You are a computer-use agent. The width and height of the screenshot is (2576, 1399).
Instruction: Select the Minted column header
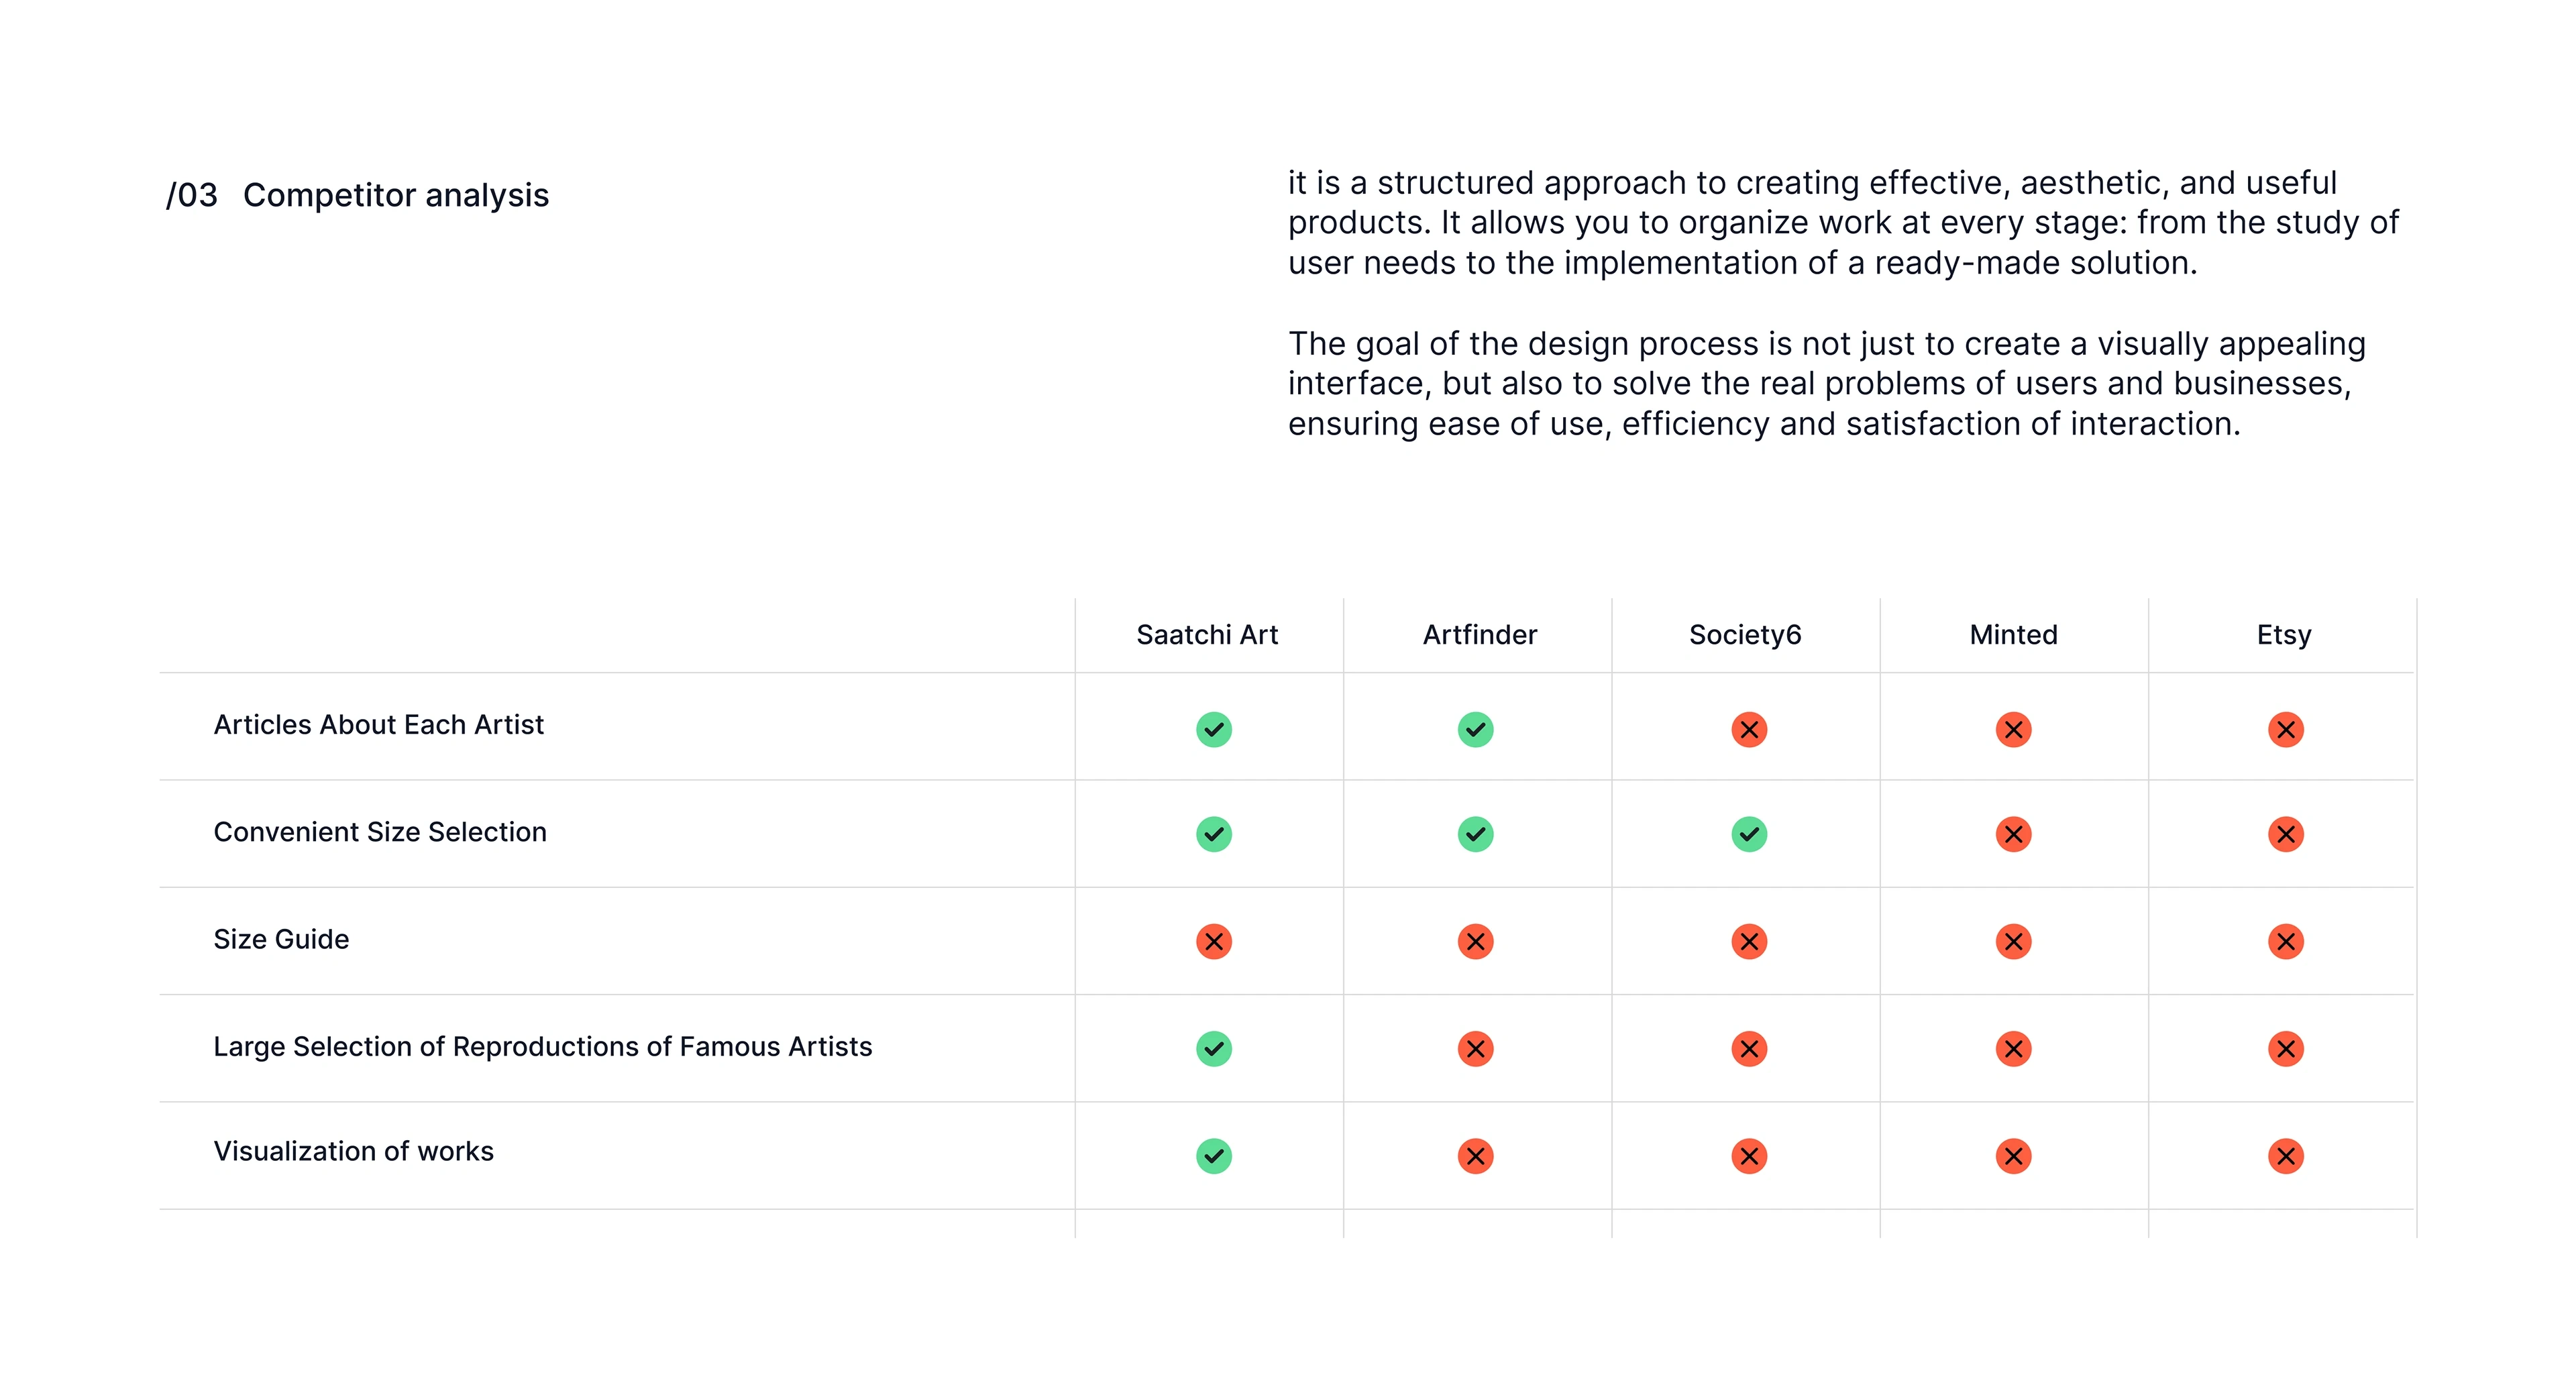coord(2013,635)
